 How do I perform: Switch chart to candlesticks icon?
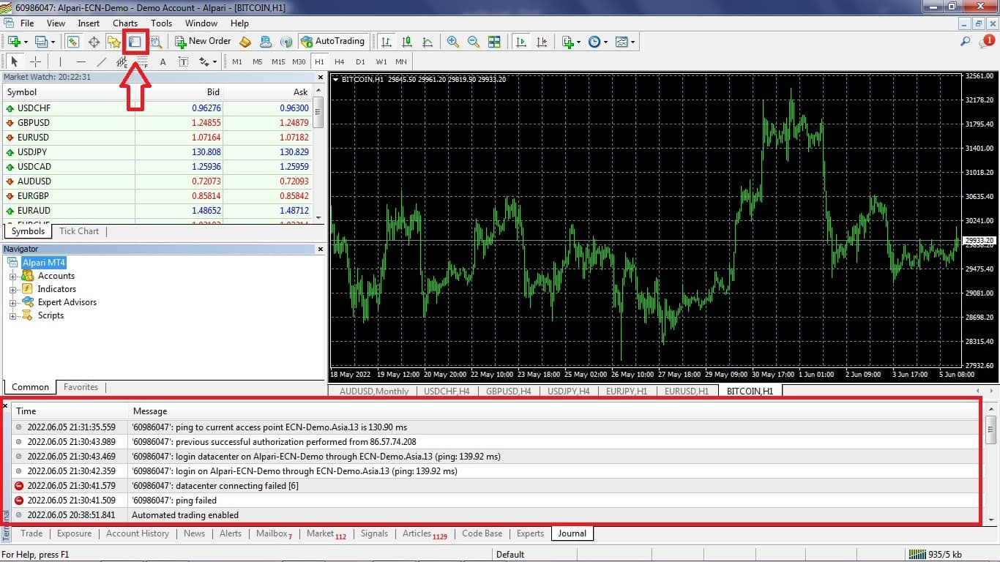pos(406,42)
